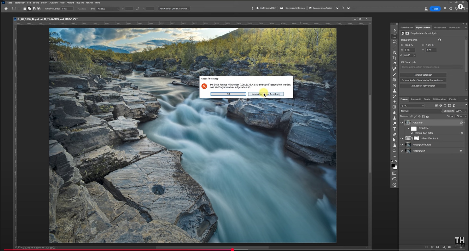Hide the Camera Raw-Filter smart filter
The image size is (469, 251).
coord(412,133)
